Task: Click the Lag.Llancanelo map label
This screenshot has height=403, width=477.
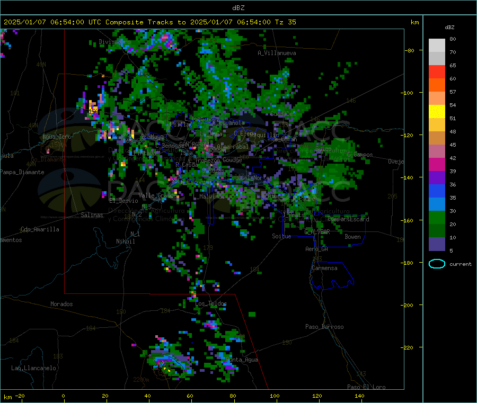Action: pyautogui.click(x=33, y=368)
